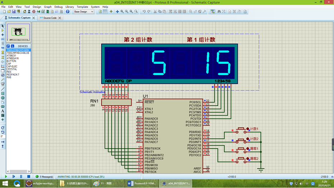Viewport: 334px width, 188px height.
Task: Select the 2D Graphics Circle tool
Action: tap(3, 98)
